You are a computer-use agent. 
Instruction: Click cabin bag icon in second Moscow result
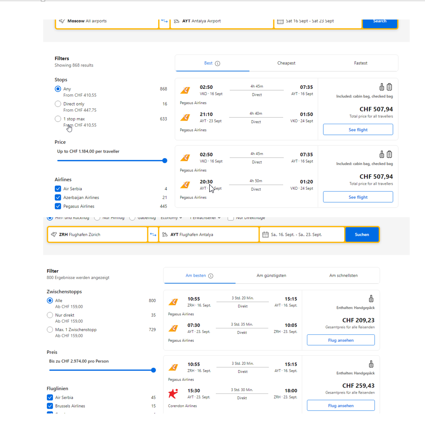[382, 154]
